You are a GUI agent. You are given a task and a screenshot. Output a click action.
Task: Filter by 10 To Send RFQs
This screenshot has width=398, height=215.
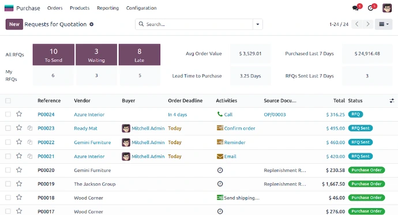click(54, 55)
